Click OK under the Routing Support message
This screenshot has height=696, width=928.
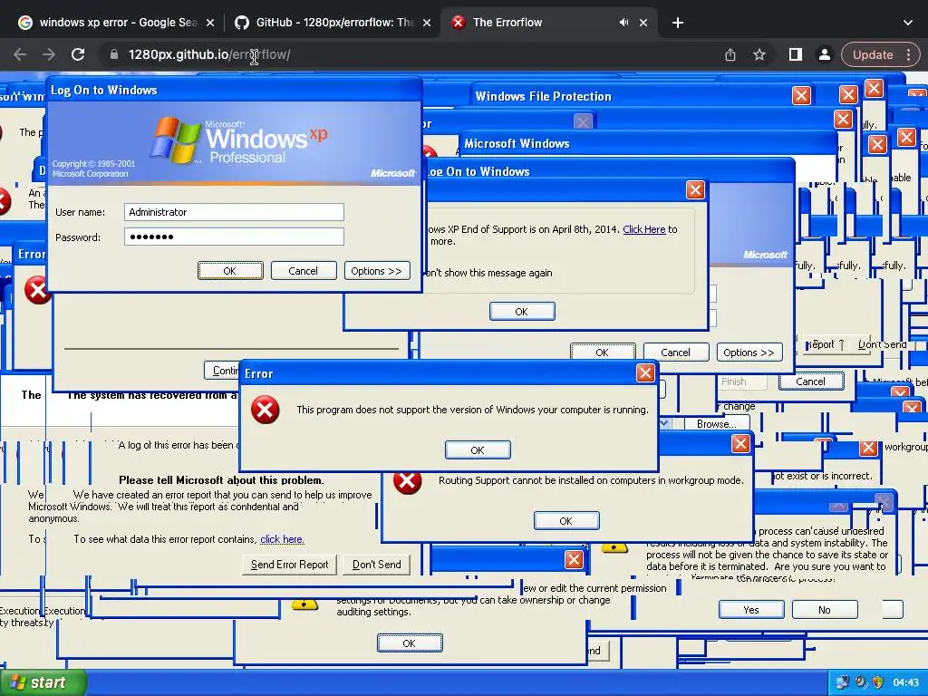[566, 521]
